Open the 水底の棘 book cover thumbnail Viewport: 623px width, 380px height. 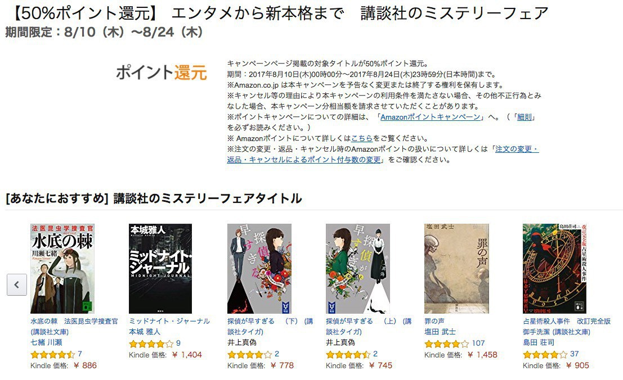tap(62, 269)
